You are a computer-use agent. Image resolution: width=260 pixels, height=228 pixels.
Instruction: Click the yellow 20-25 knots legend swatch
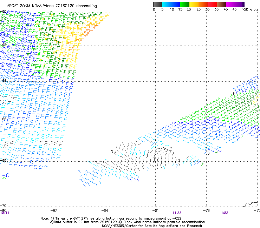click(194, 4)
